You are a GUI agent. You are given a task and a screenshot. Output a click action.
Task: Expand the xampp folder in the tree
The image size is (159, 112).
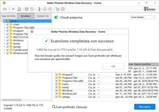click(x=4, y=47)
